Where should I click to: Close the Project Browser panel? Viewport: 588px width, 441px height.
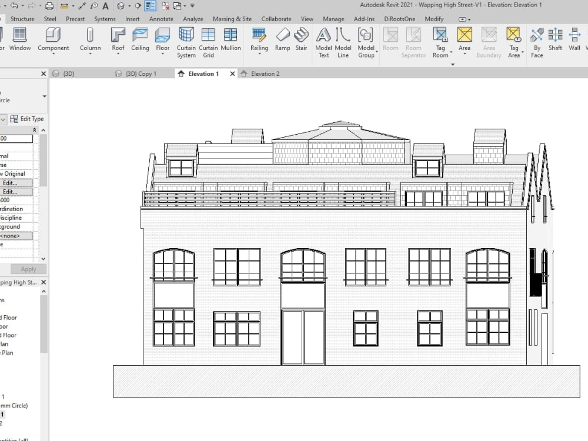44,282
